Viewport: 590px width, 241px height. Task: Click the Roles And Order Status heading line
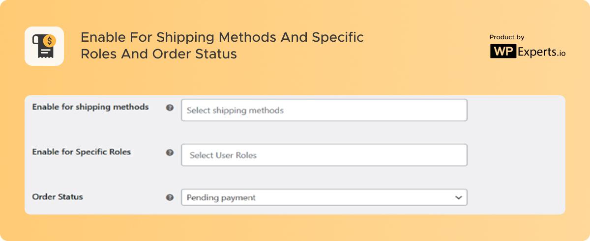159,54
